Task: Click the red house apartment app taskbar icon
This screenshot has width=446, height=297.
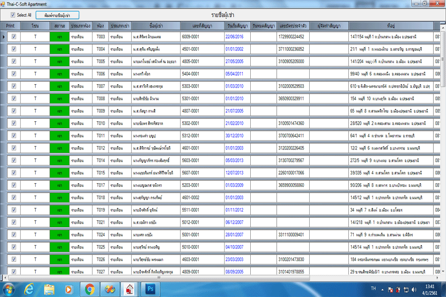Action: [129, 289]
